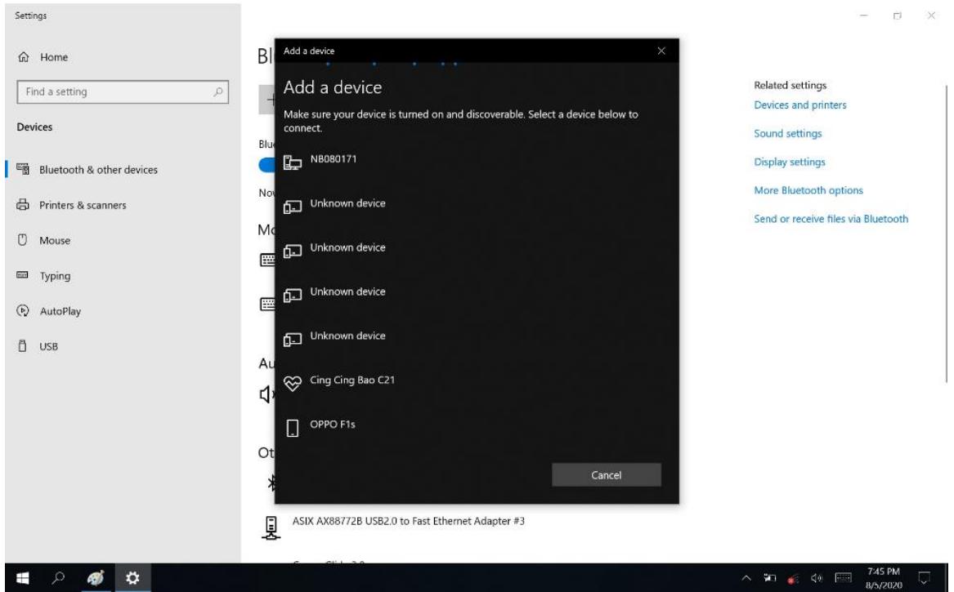Open Printers & scanners settings
Image resolution: width=954 pixels, height=592 pixels.
click(x=83, y=205)
